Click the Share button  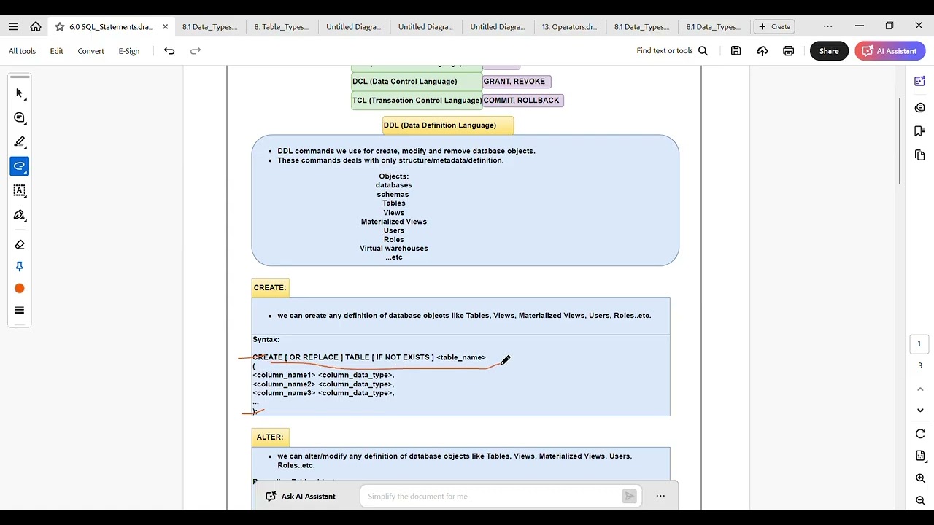point(829,51)
